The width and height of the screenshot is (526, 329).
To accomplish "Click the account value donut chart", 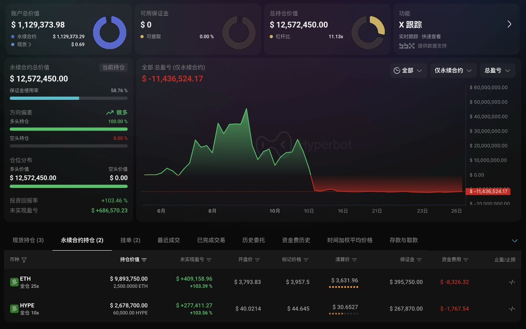I will [109, 32].
